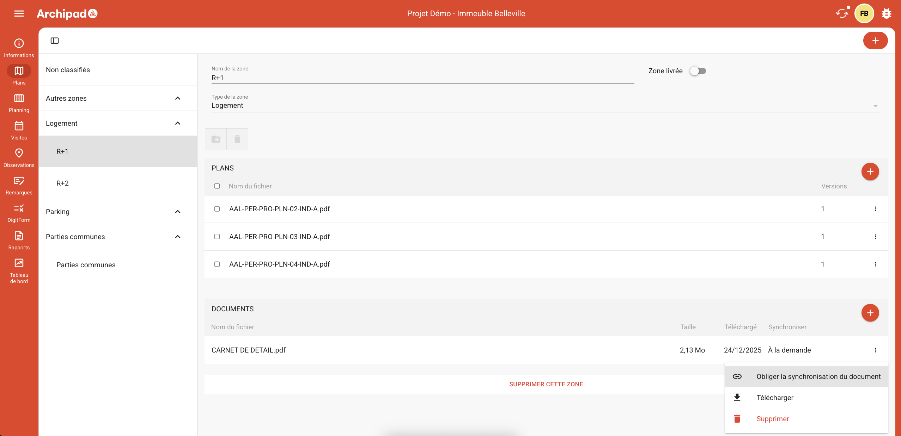Open Tableau de bord
Screen dimensions: 901x436
click(x=19, y=270)
